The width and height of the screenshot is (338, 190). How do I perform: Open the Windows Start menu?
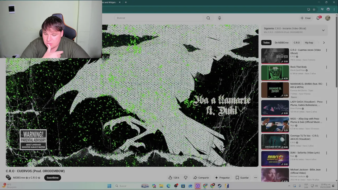[109, 186]
